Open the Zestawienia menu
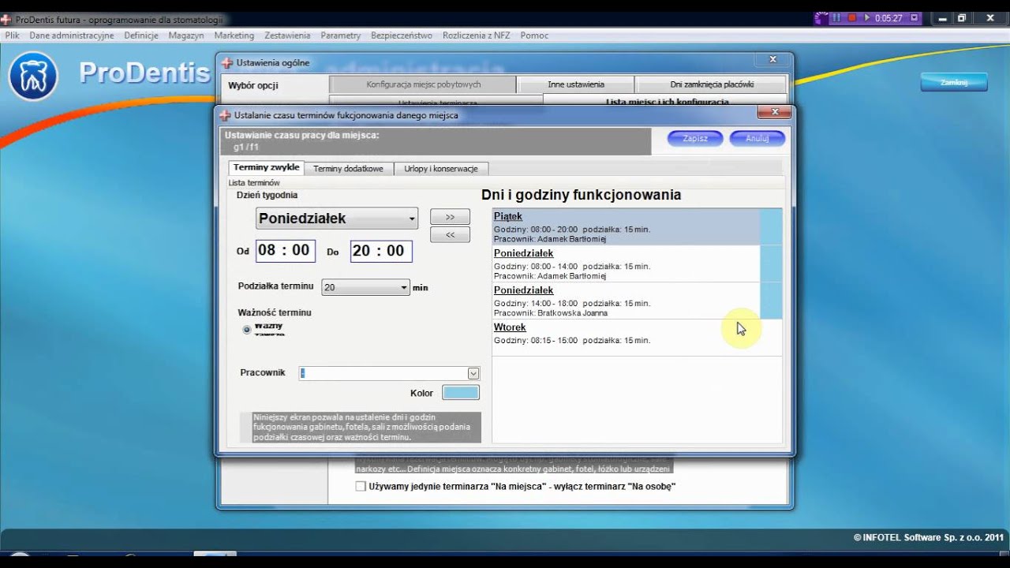 tap(287, 35)
